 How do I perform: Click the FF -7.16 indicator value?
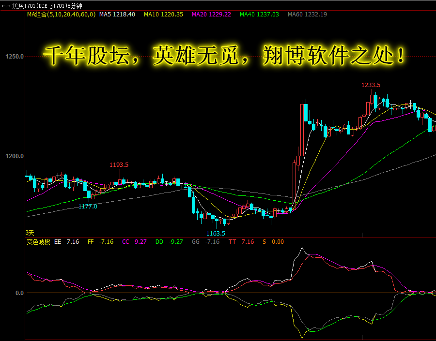(x=100, y=242)
